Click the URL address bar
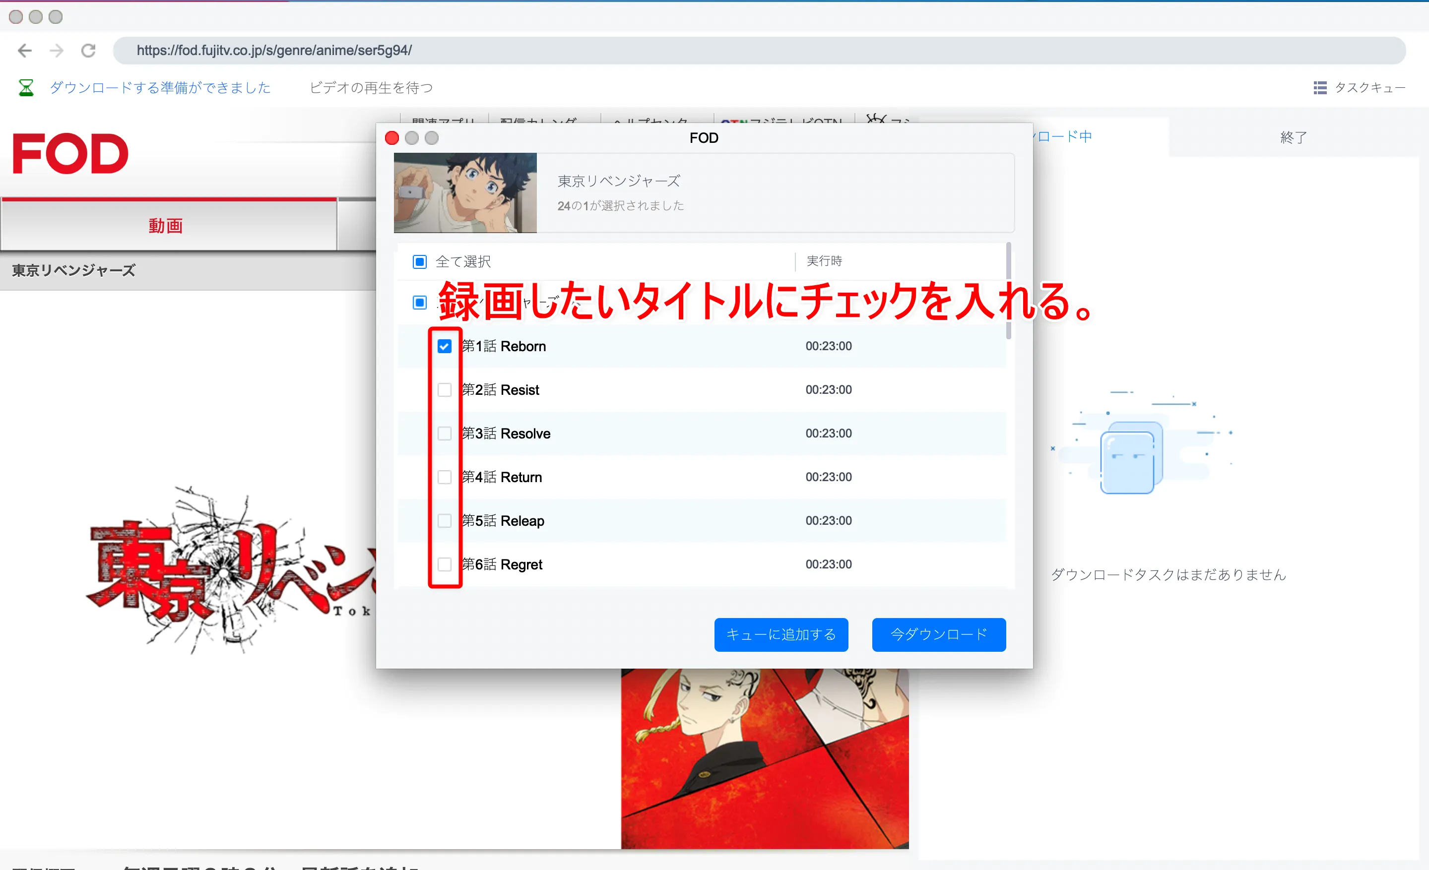 [759, 51]
